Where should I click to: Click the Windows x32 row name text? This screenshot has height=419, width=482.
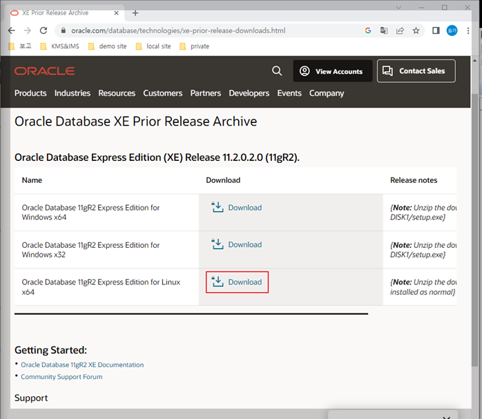point(90,250)
